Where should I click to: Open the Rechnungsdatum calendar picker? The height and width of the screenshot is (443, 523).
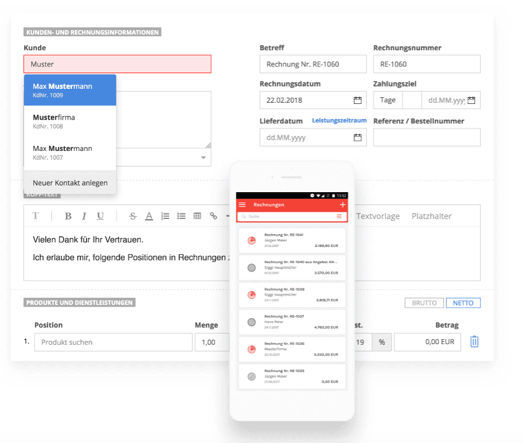358,100
